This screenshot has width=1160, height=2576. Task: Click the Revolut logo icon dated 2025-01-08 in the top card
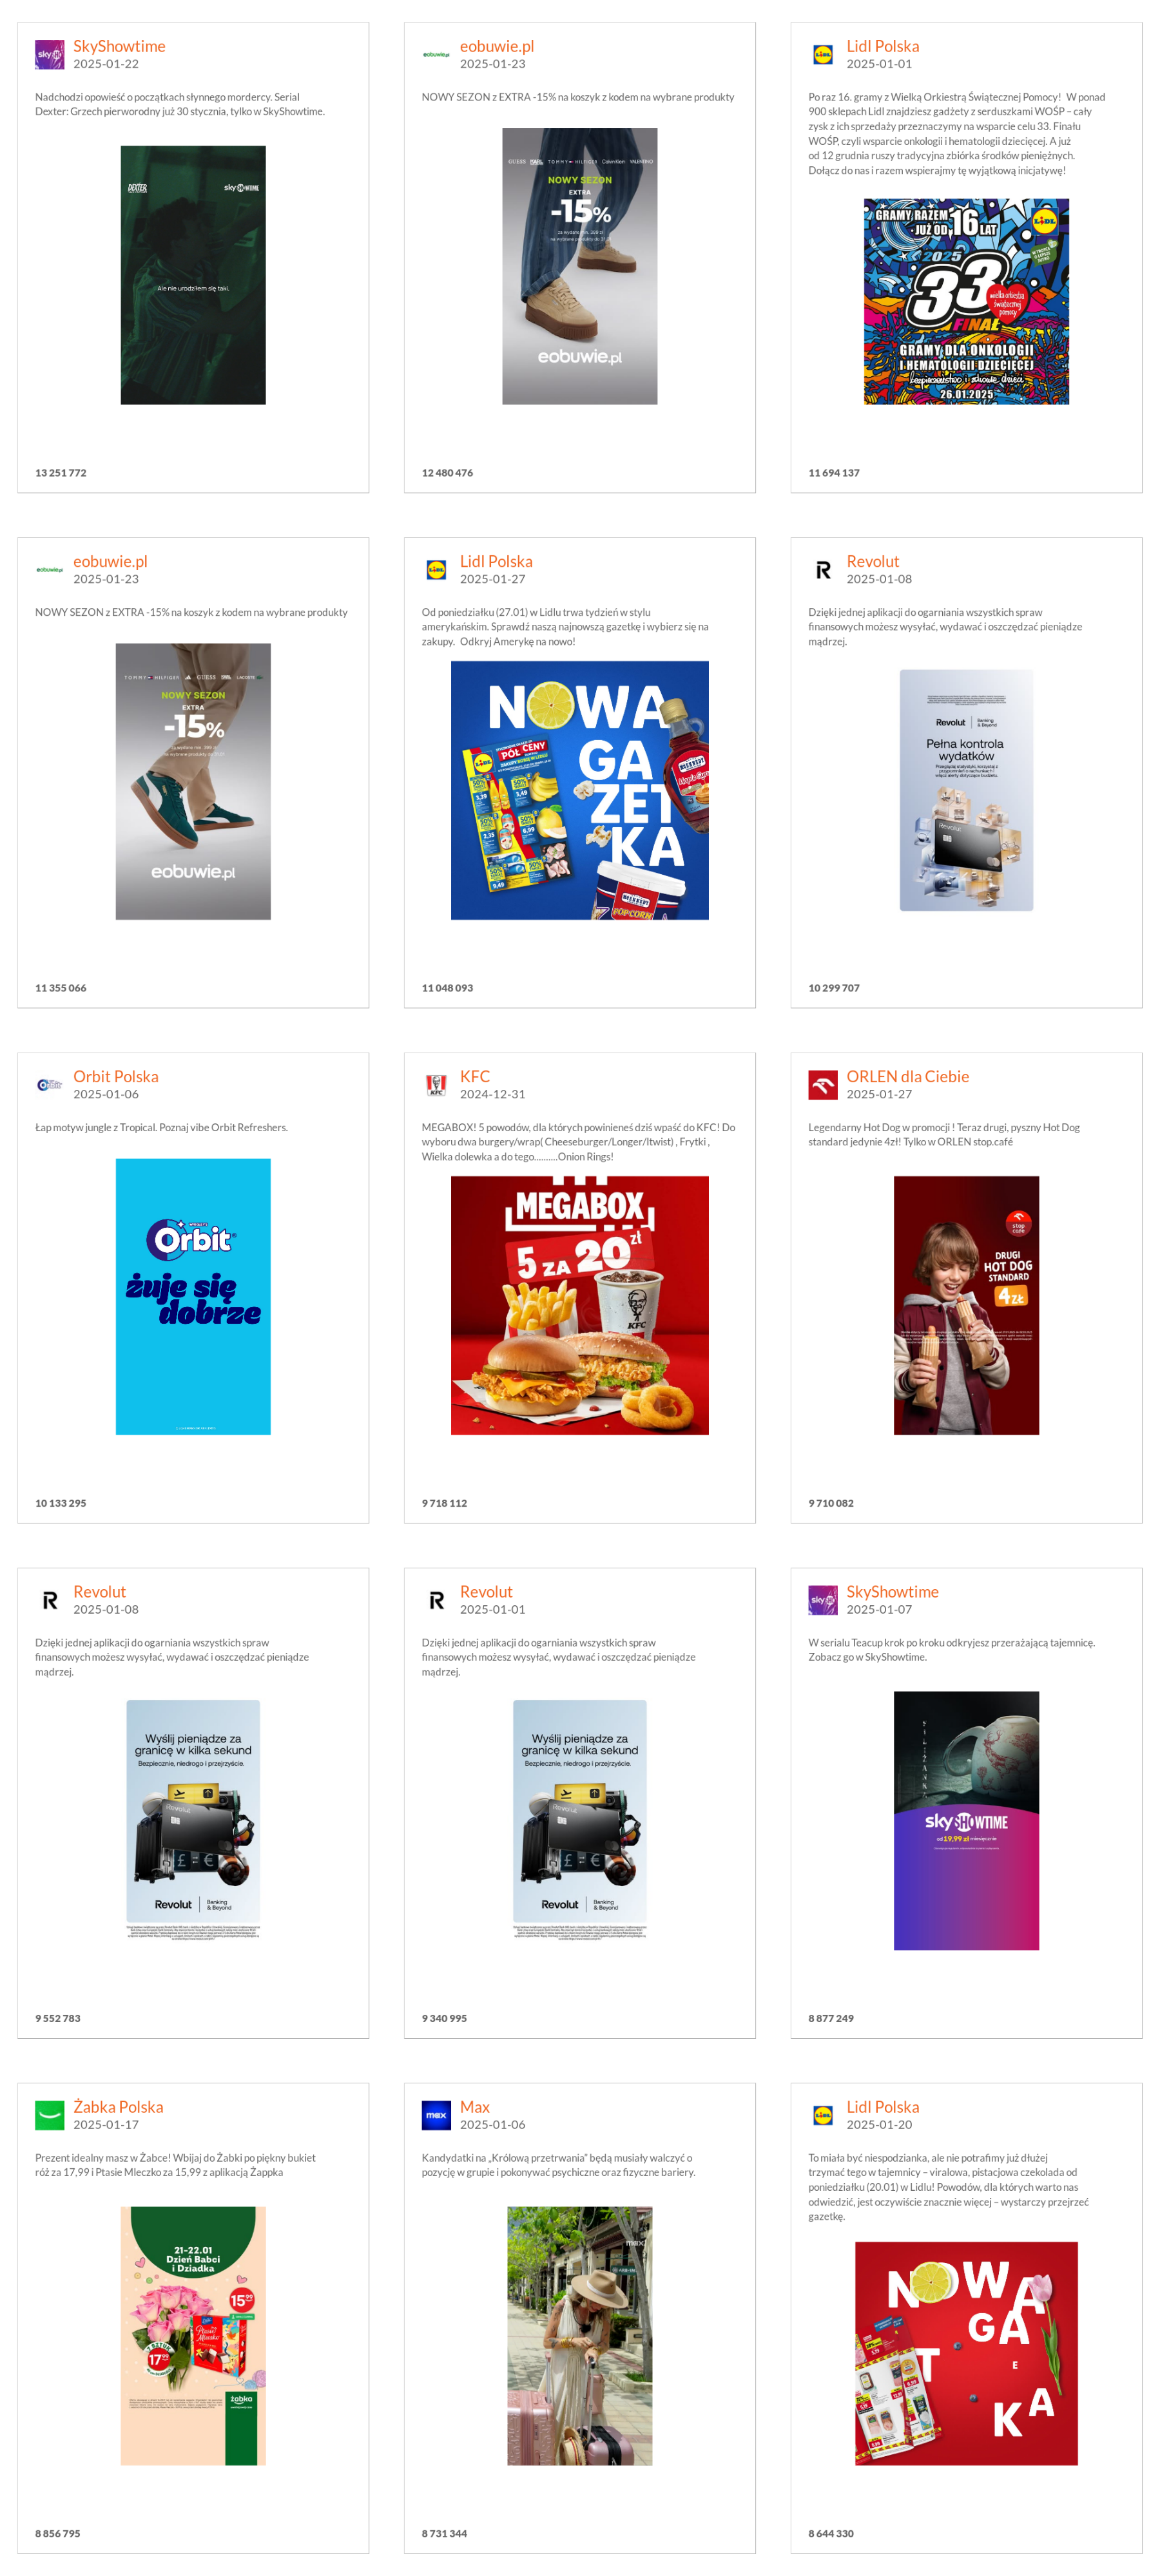[x=823, y=569]
